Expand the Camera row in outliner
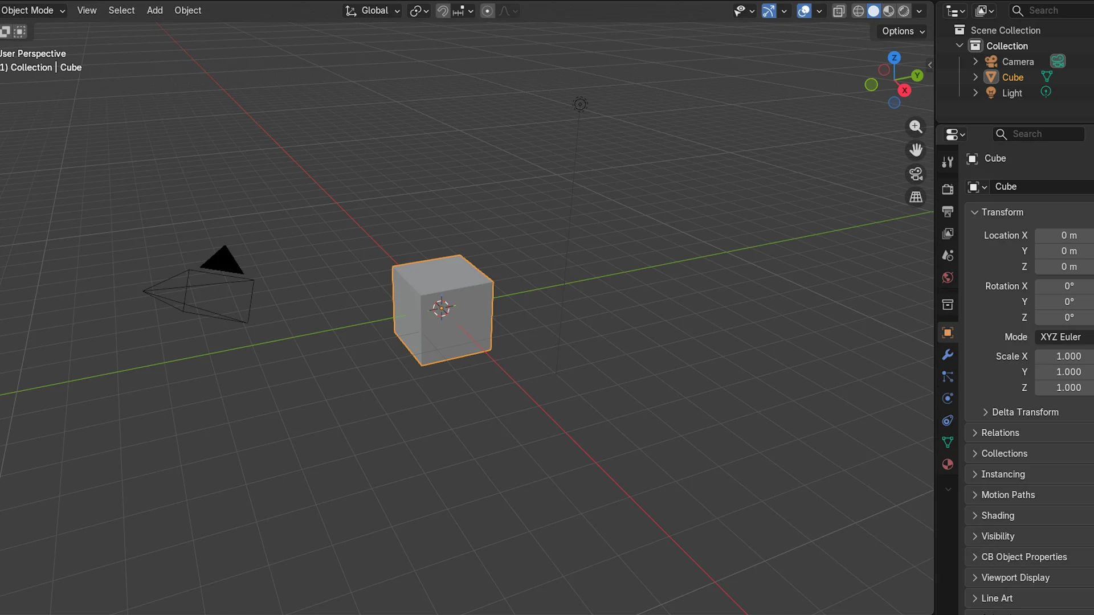 coord(975,61)
